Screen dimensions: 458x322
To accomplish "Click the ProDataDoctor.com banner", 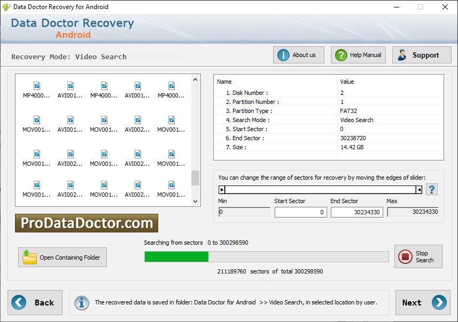I will point(86,223).
